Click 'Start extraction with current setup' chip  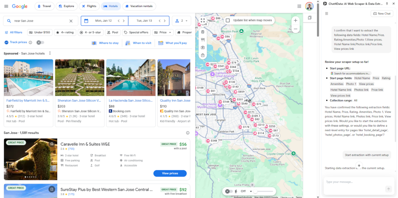click(367, 155)
